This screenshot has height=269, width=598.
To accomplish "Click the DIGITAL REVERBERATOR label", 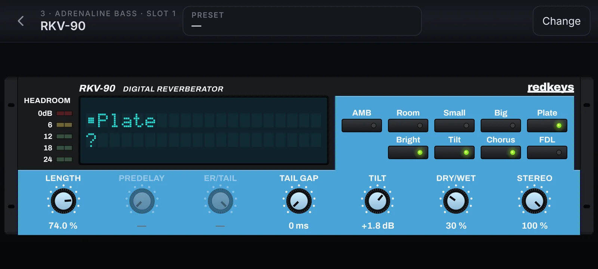I will [x=173, y=89].
